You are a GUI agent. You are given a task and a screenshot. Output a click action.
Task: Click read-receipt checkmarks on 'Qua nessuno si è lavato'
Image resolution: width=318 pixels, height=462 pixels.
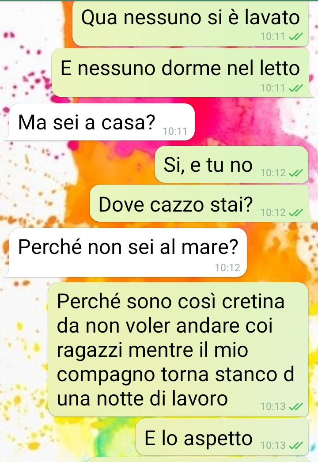295,37
